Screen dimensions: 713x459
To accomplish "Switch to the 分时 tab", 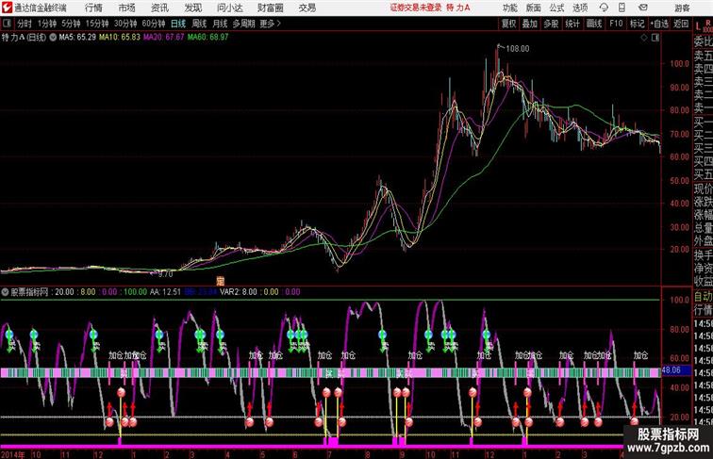I will tap(25, 24).
